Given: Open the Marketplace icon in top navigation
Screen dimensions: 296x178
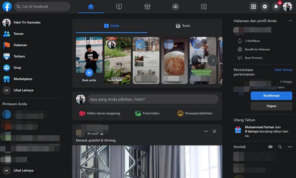Looking at the screenshot, I should (147, 7).
